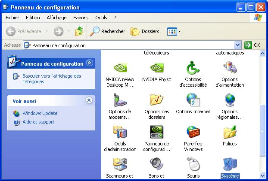
Task: Click the vertical scrollbar thumb
Action: click(x=262, y=130)
